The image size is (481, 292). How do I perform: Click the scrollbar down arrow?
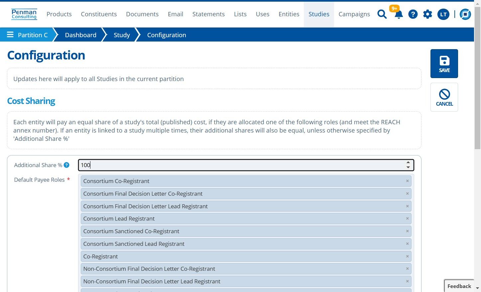pyautogui.click(x=477, y=288)
